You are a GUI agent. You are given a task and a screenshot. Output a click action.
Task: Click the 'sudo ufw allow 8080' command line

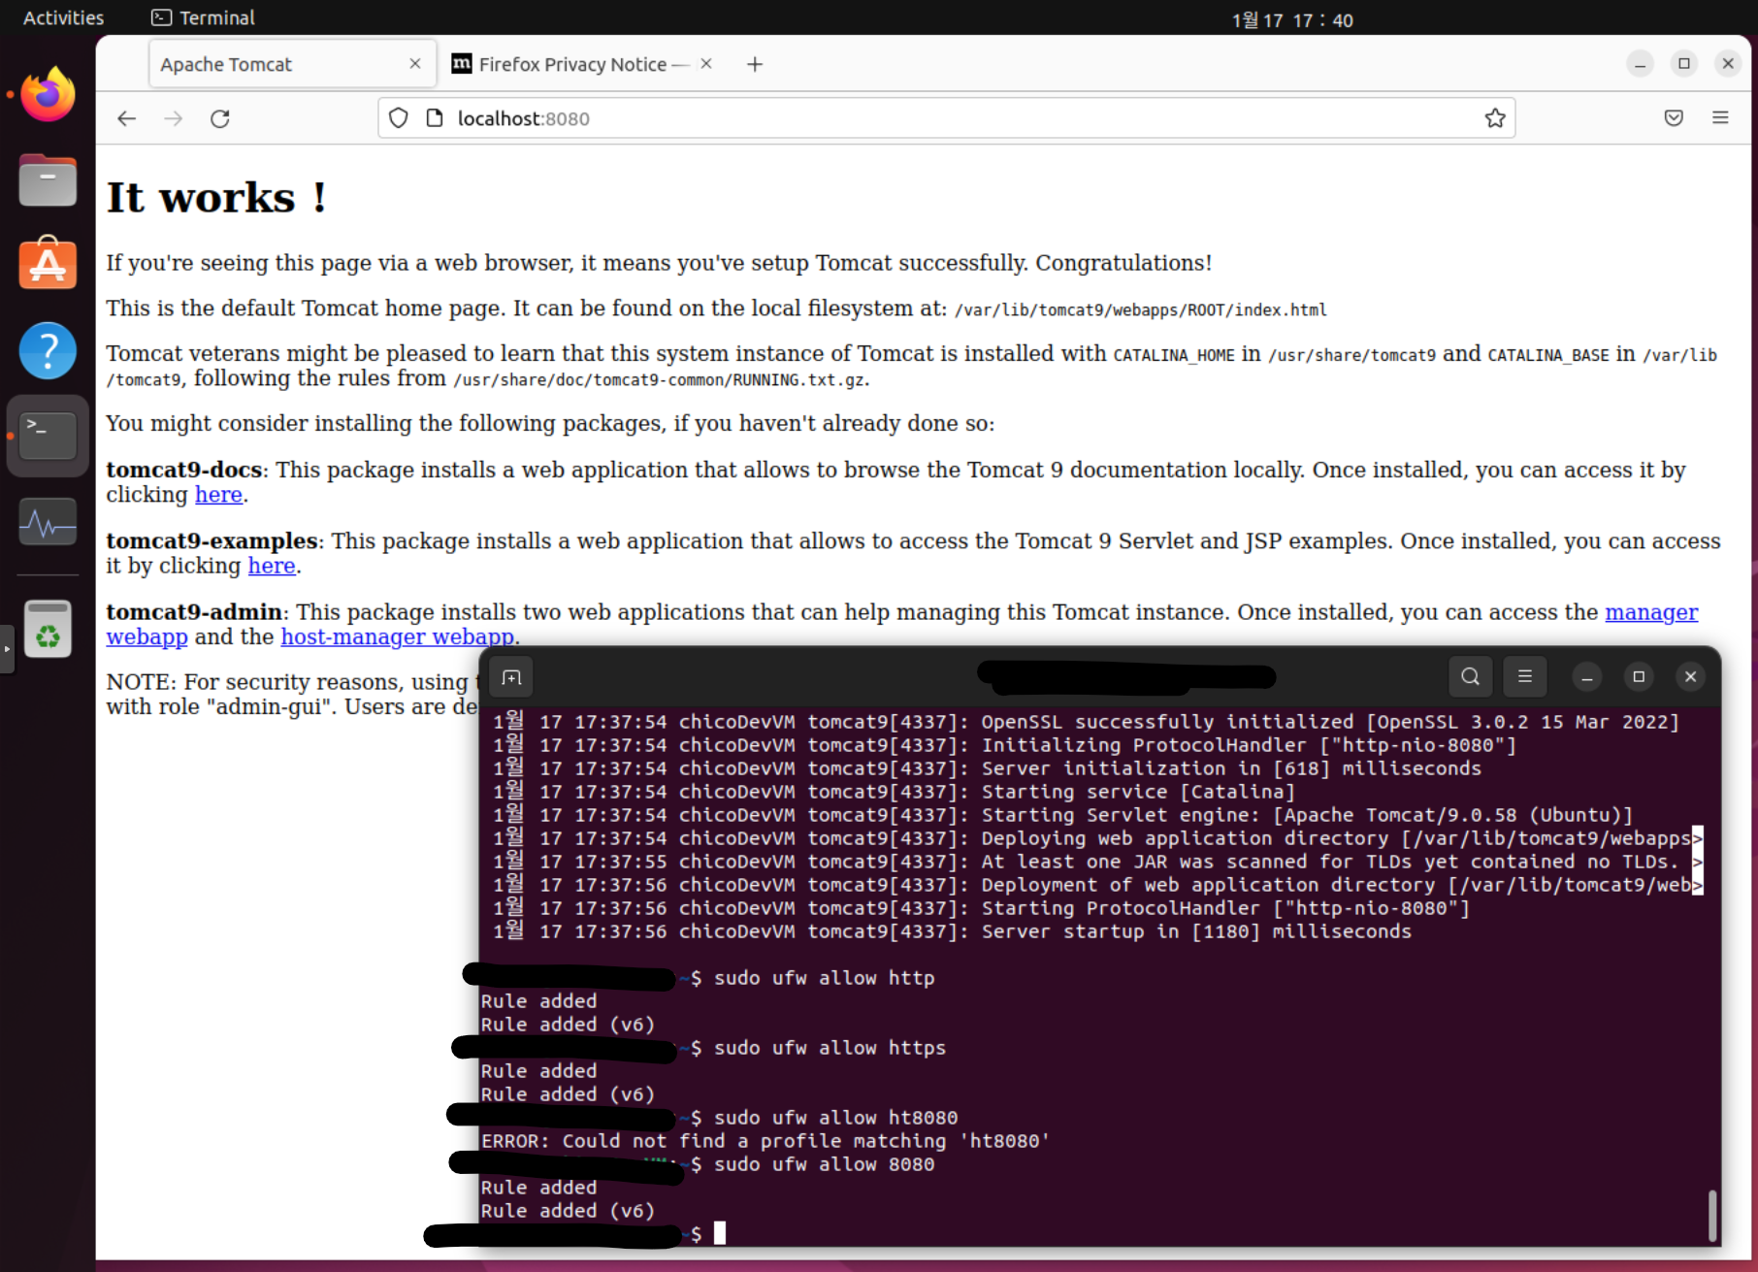(x=825, y=1164)
